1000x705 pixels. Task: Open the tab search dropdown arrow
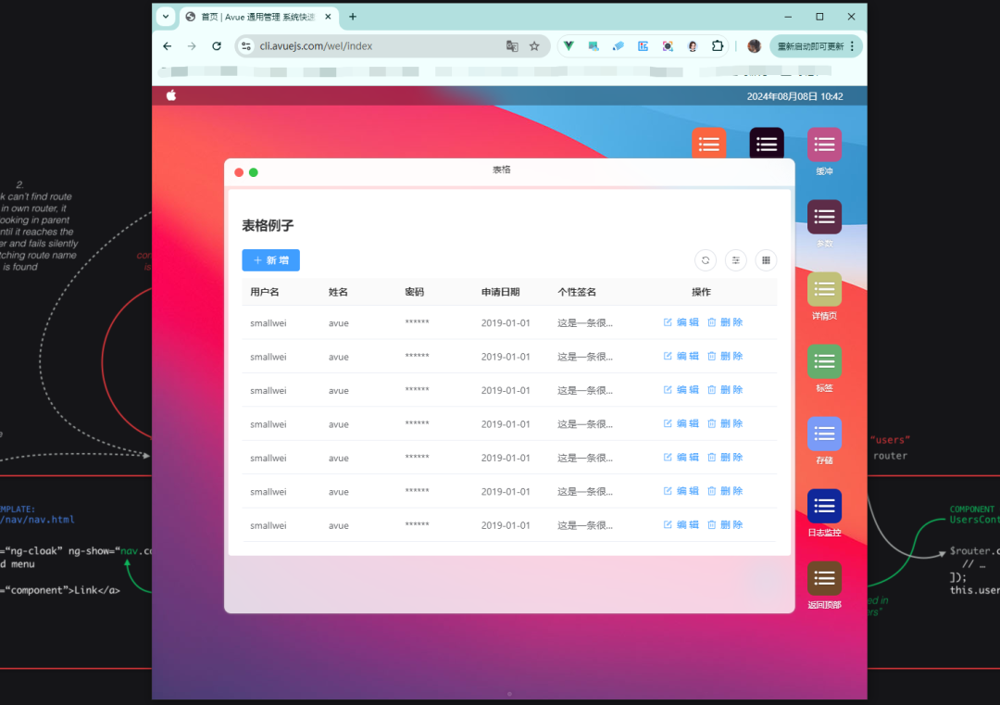166,17
